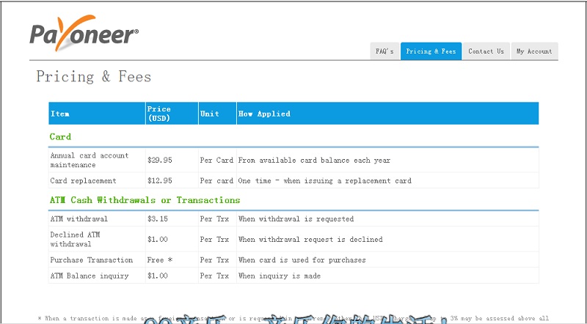The image size is (587, 324).
Task: Click the $3.15 ATM withdrawal fee
Action: coord(158,218)
